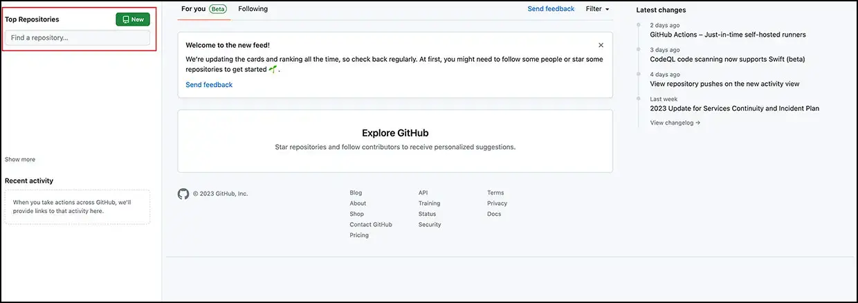Switch to the Following tab
Screen dimensions: 858x303
253,9
